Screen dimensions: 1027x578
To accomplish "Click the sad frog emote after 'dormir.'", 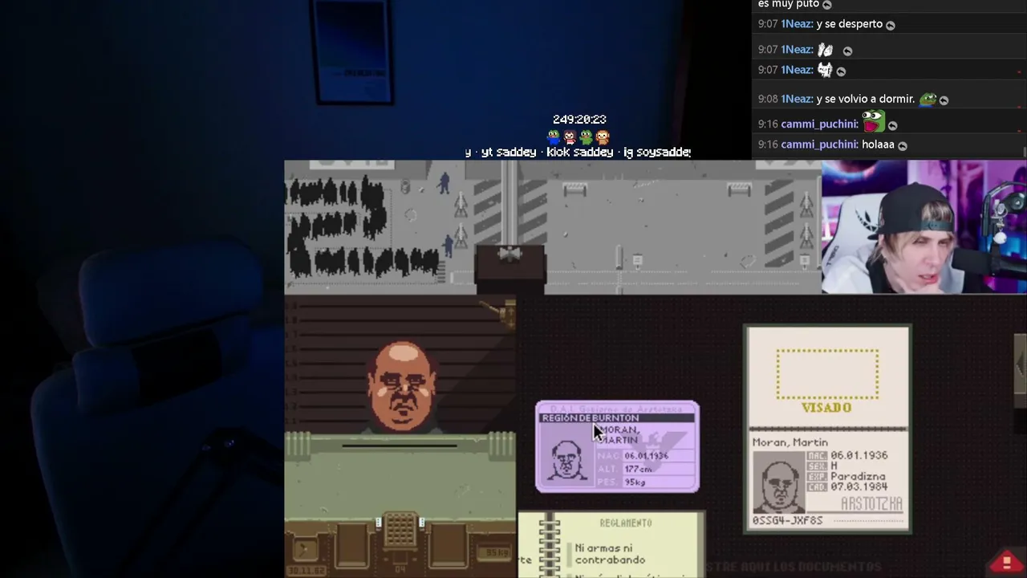I will tap(928, 99).
